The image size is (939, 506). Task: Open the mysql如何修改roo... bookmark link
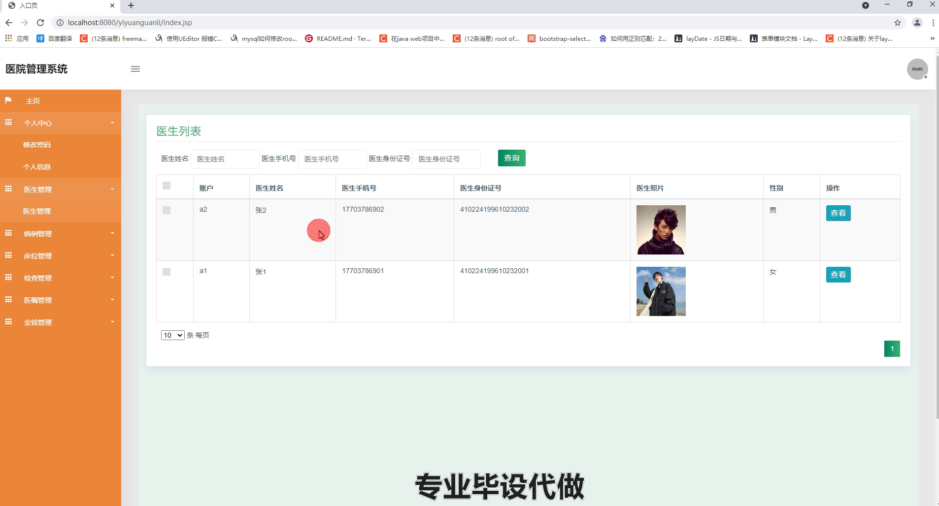264,38
